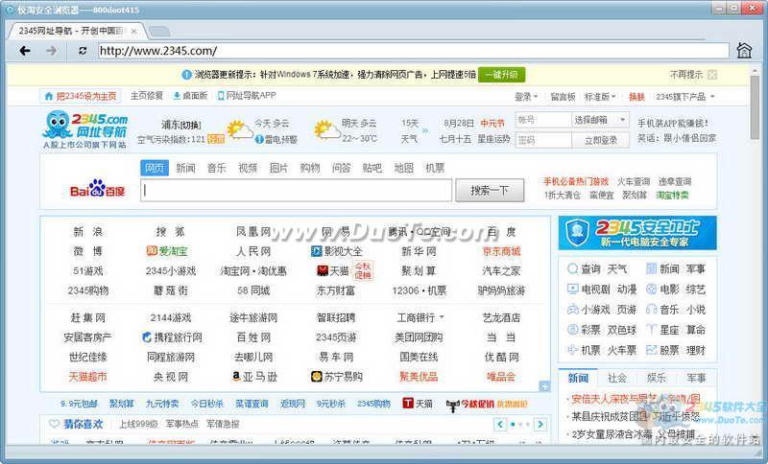Click the green 一键升级 button
The image size is (768, 464).
501,75
